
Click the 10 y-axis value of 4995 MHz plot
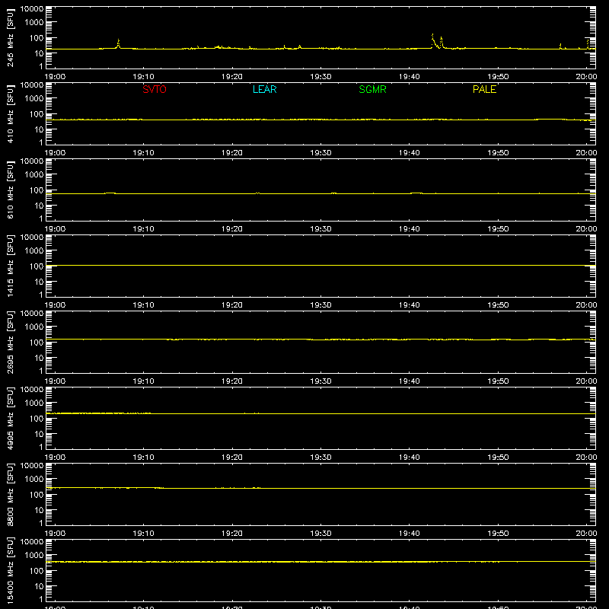coord(40,434)
